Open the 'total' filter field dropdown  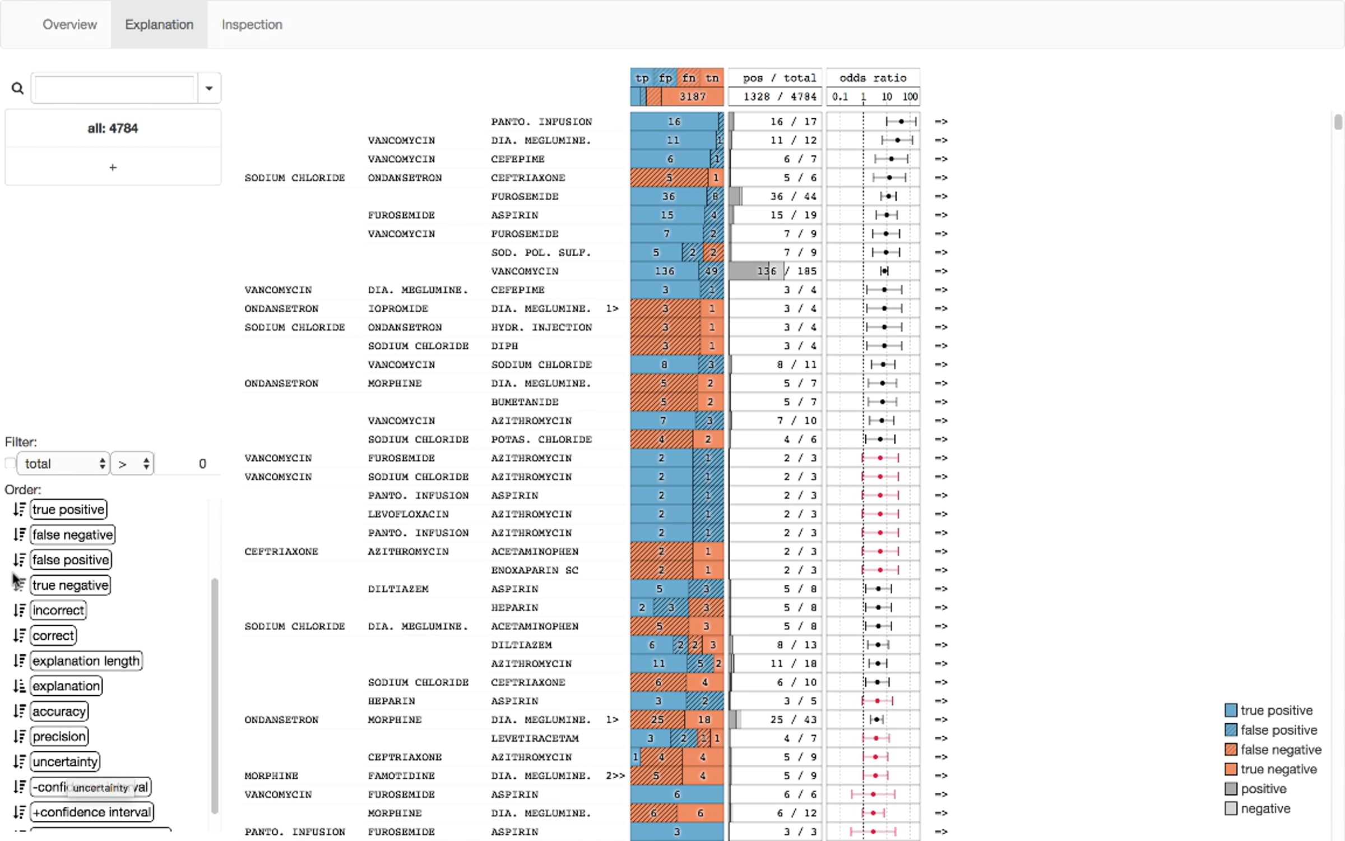[x=63, y=464]
